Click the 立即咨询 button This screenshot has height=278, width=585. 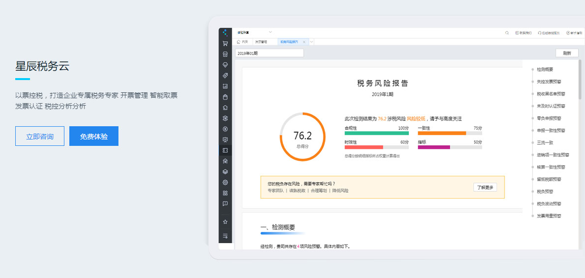coord(40,136)
